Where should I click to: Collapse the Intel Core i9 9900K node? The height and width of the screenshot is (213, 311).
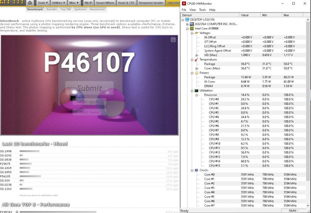[x=187, y=28]
